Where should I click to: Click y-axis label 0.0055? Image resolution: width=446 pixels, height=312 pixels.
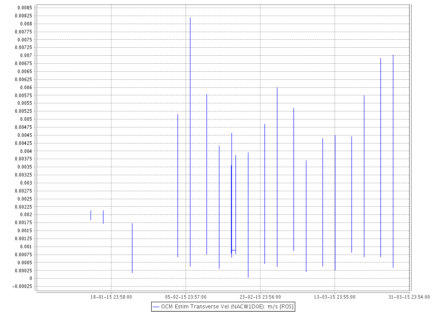pos(25,103)
